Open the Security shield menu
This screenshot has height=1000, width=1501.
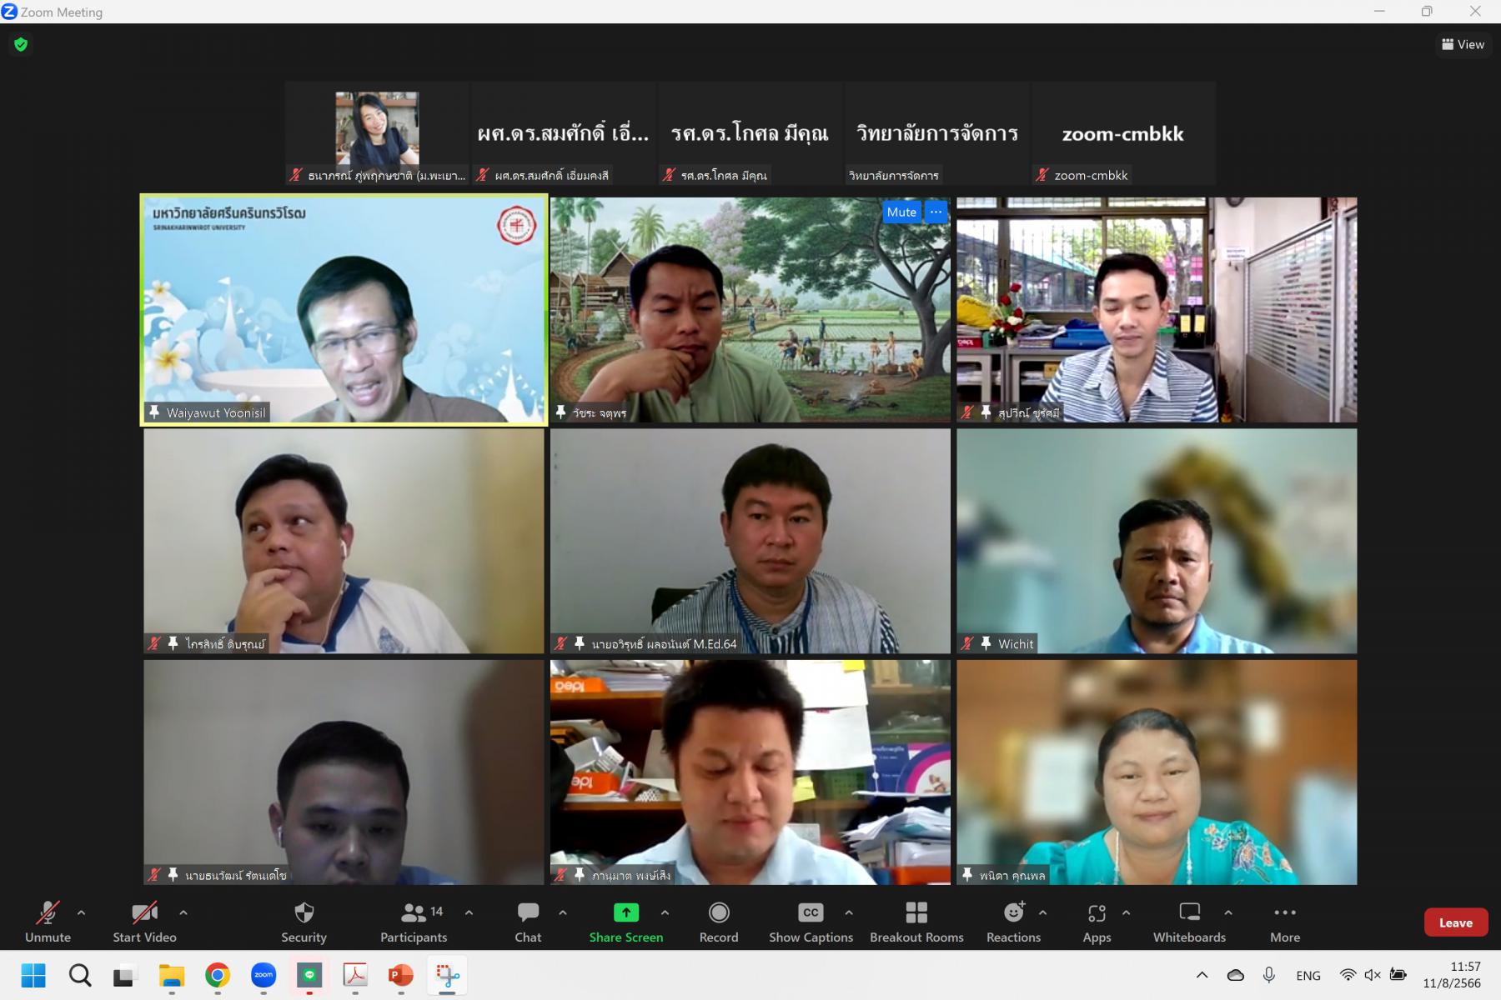click(x=304, y=922)
